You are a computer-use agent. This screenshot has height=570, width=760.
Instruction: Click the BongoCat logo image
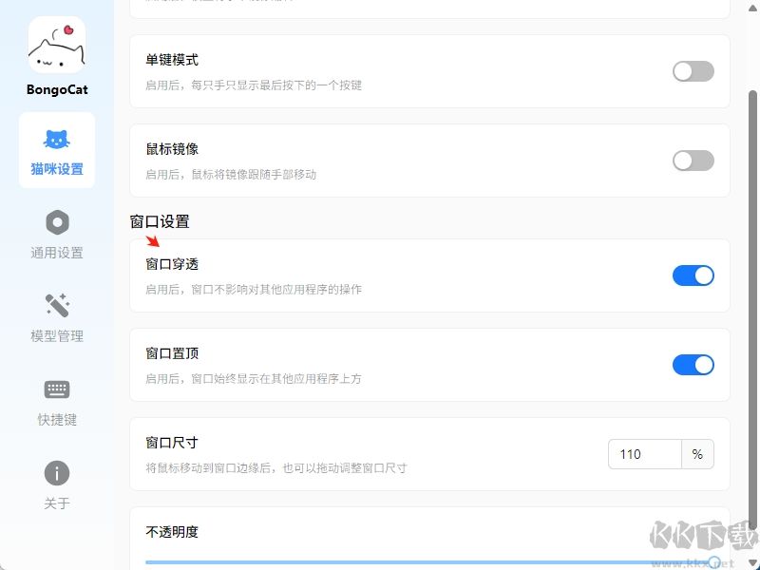coord(57,45)
